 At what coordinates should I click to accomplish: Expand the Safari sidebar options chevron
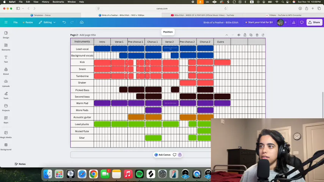pyautogui.click(x=23, y=8)
